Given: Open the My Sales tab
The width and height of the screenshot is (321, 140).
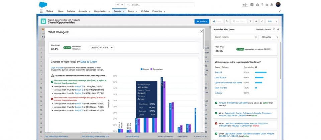Looking at the screenshot, I should [x=145, y=11].
